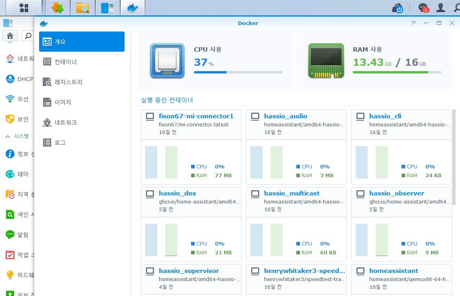Click hassio_dns usage chart bars
Viewport: 460px width, 296px height.
161,240
